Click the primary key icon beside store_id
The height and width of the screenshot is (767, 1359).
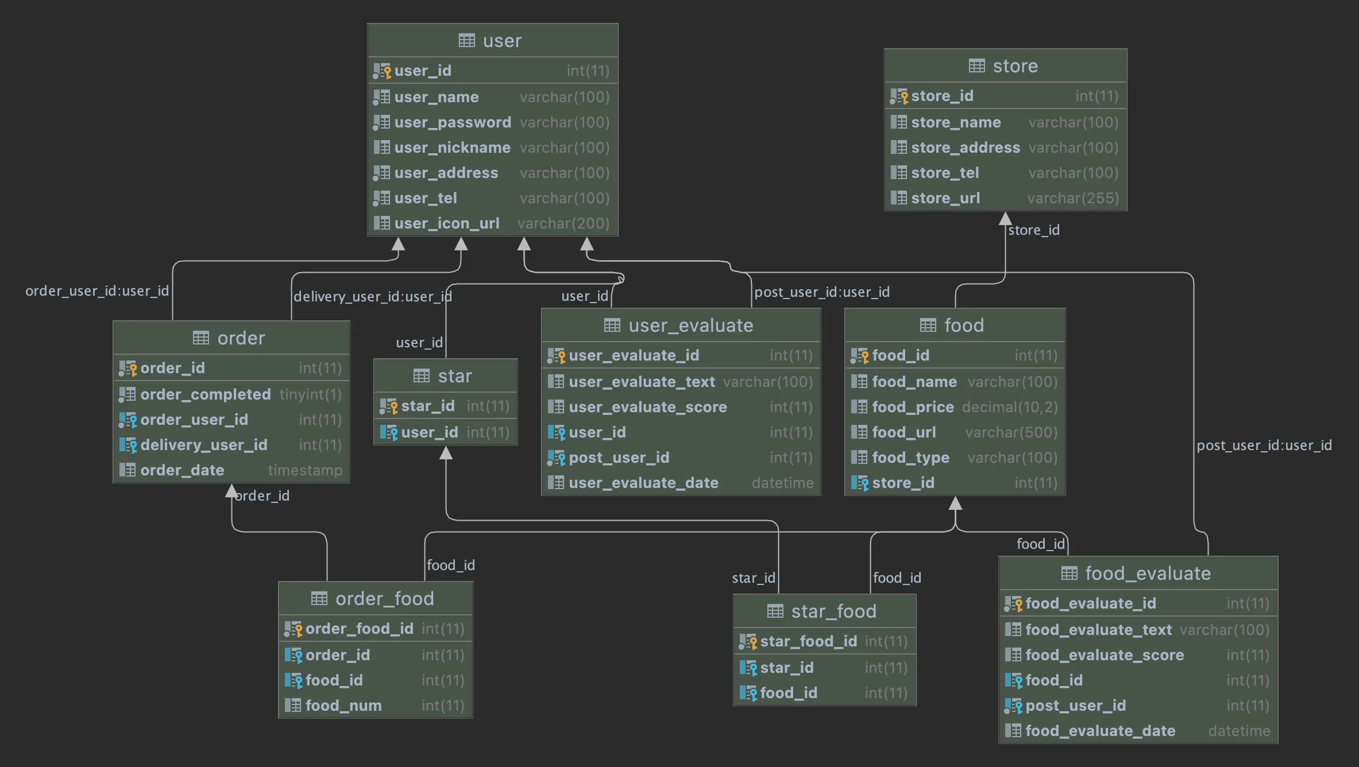pos(899,96)
